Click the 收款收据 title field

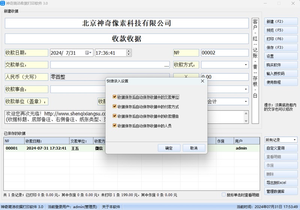[127, 39]
